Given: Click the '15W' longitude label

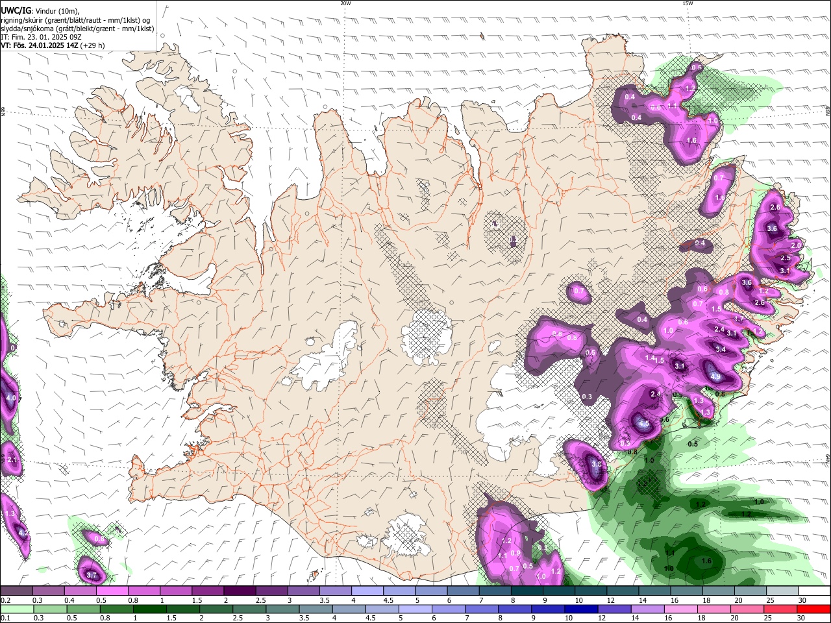Looking at the screenshot, I should 687,3.
